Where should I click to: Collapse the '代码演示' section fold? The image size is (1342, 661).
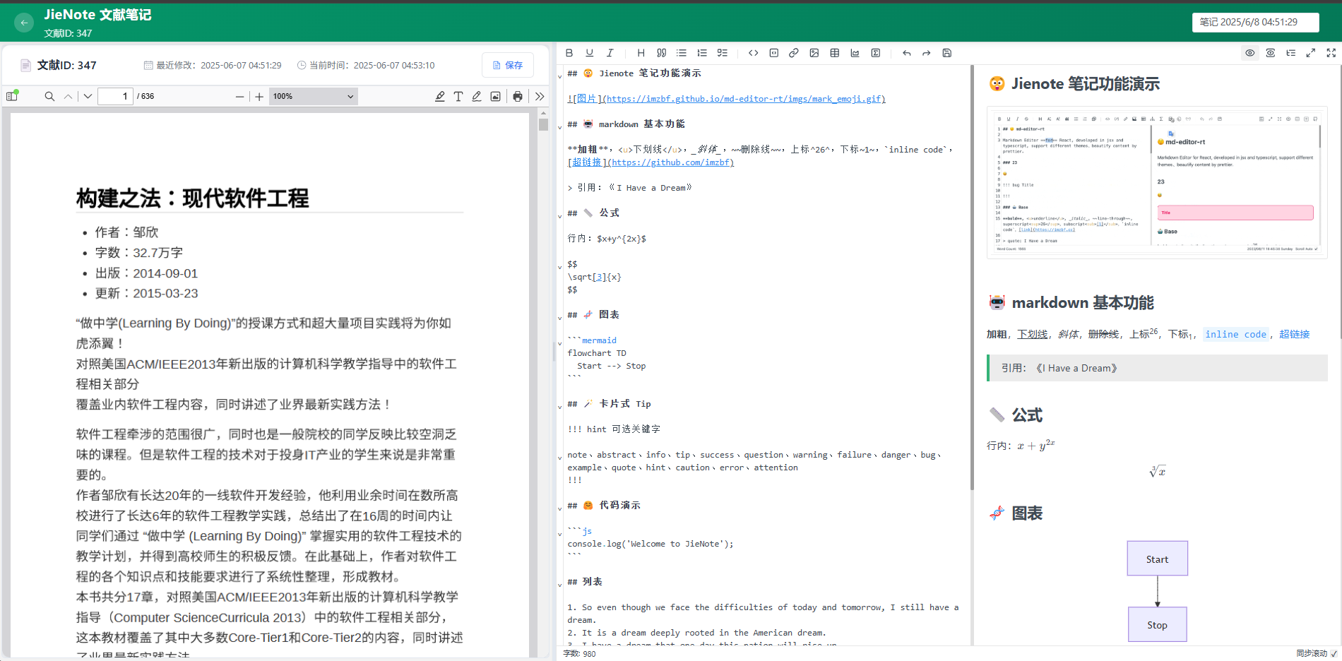560,508
